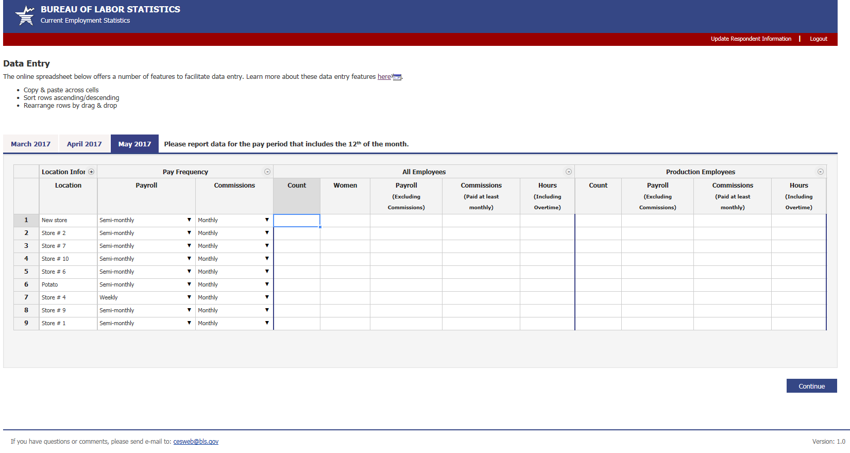
Task: Click the BLS star logo
Action: click(x=24, y=15)
